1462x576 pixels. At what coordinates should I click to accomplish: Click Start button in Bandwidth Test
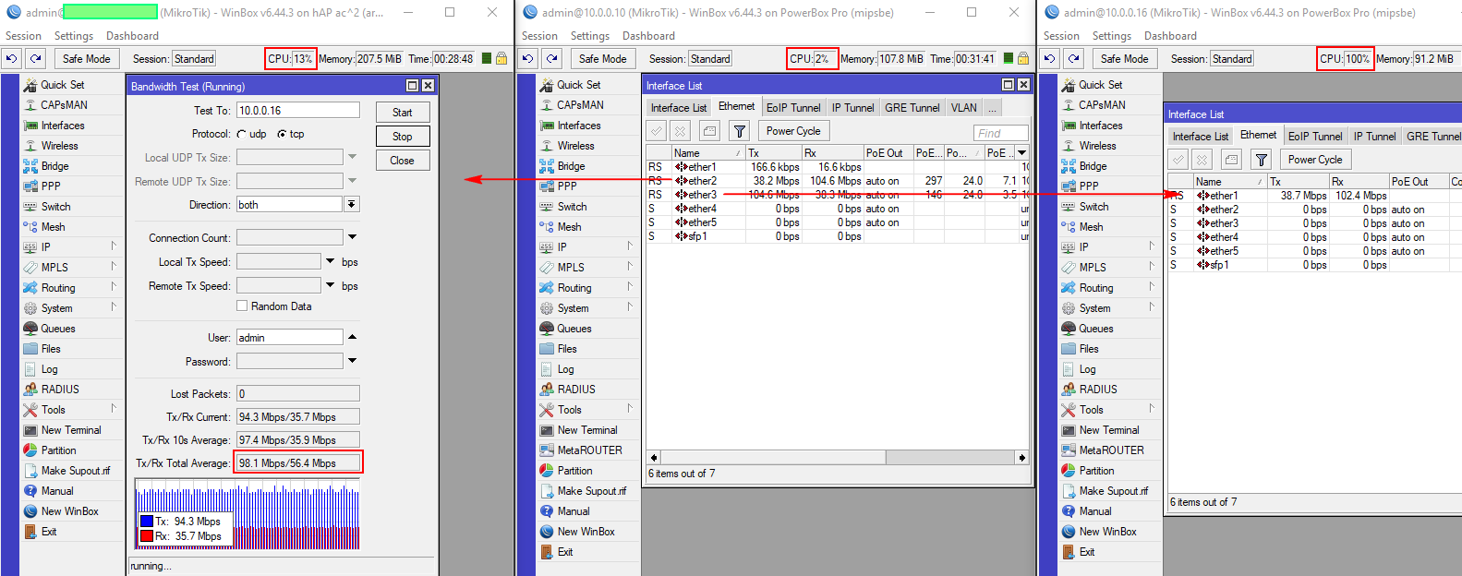pos(403,112)
